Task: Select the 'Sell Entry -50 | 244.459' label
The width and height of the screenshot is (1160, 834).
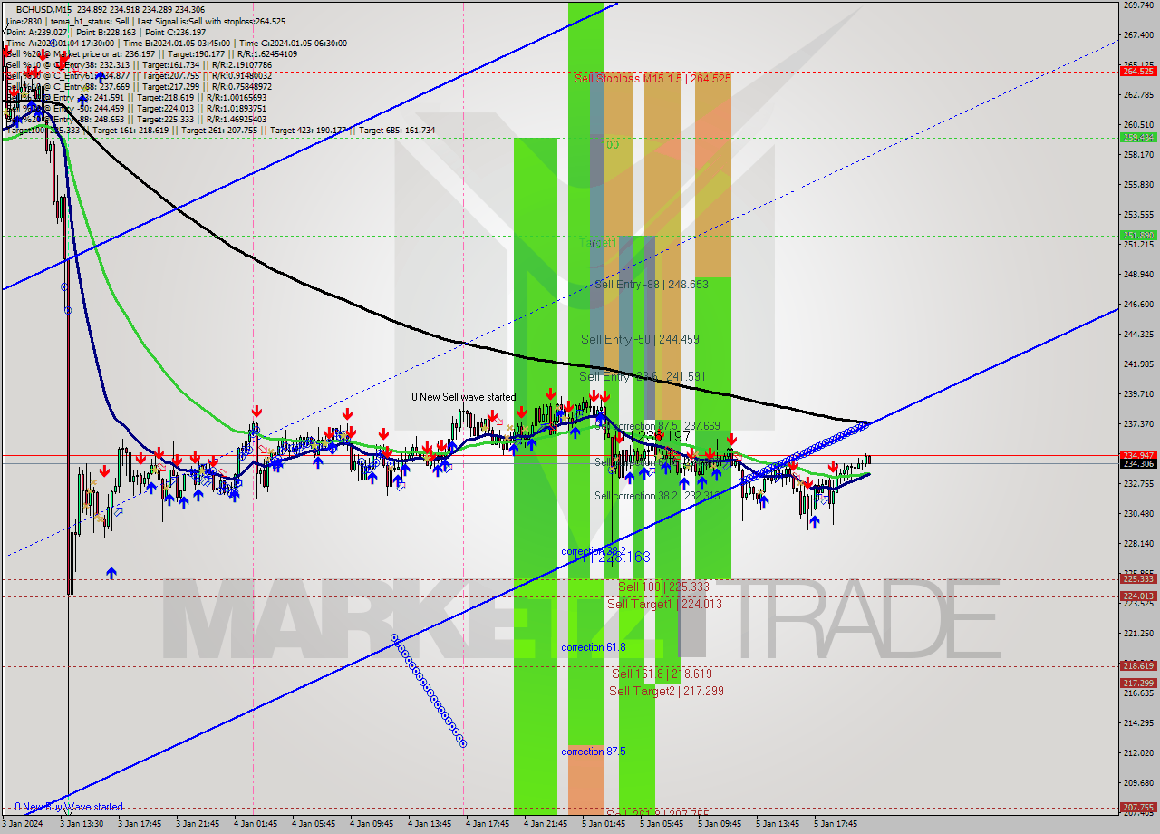Action: [640, 339]
